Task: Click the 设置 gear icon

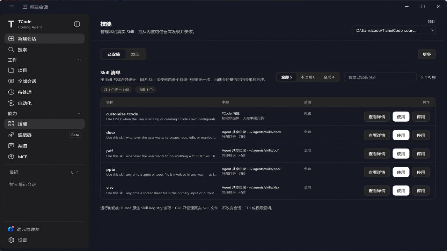Action: pyautogui.click(x=11, y=240)
